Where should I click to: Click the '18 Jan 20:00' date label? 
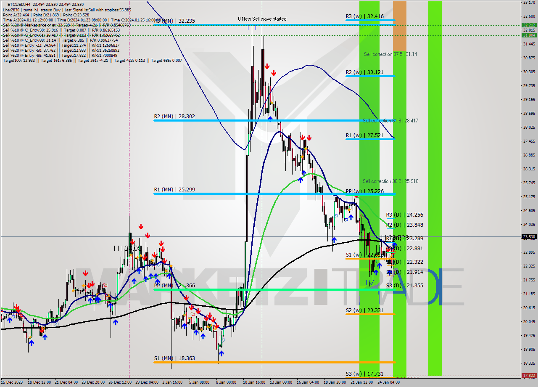pyautogui.click(x=335, y=382)
